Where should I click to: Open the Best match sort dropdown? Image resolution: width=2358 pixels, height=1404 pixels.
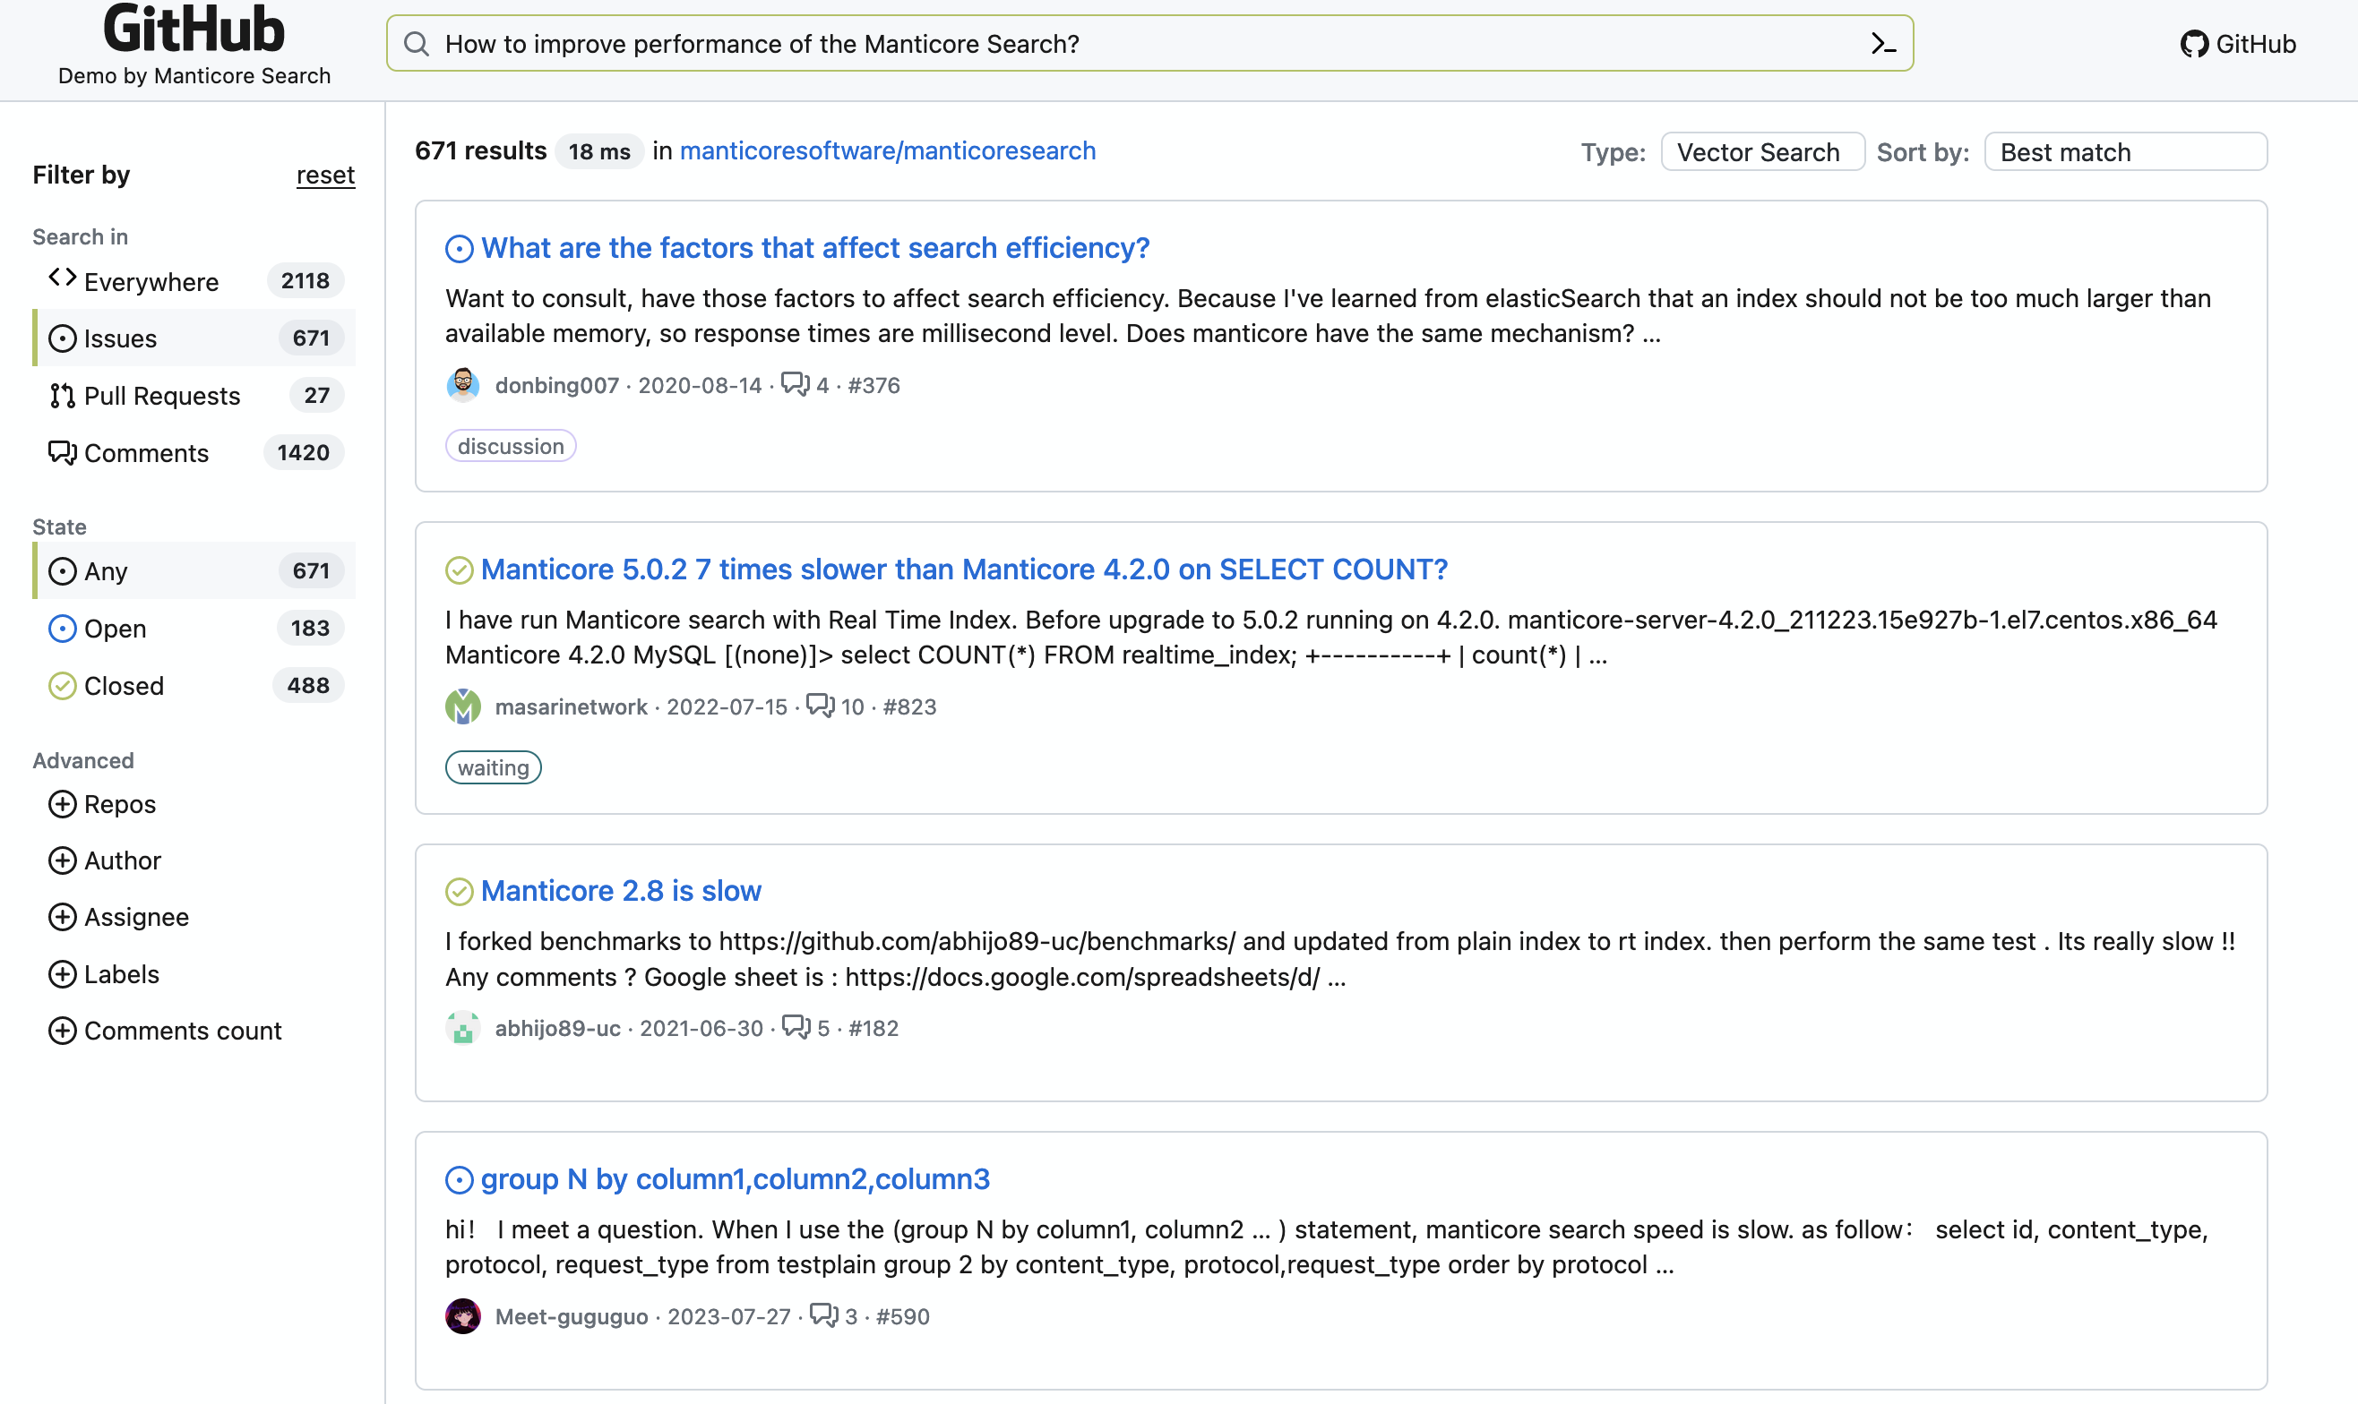[2124, 152]
